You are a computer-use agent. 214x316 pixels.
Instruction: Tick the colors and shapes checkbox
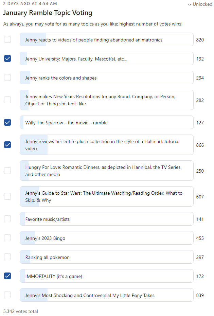click(7, 77)
